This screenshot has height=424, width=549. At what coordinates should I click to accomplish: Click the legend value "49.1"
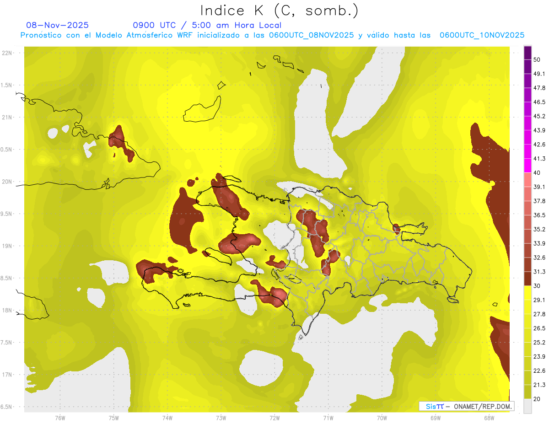pos(539,74)
